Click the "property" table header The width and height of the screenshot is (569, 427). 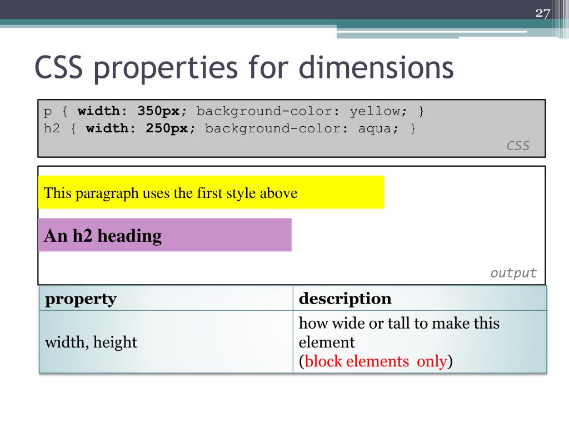click(166, 299)
